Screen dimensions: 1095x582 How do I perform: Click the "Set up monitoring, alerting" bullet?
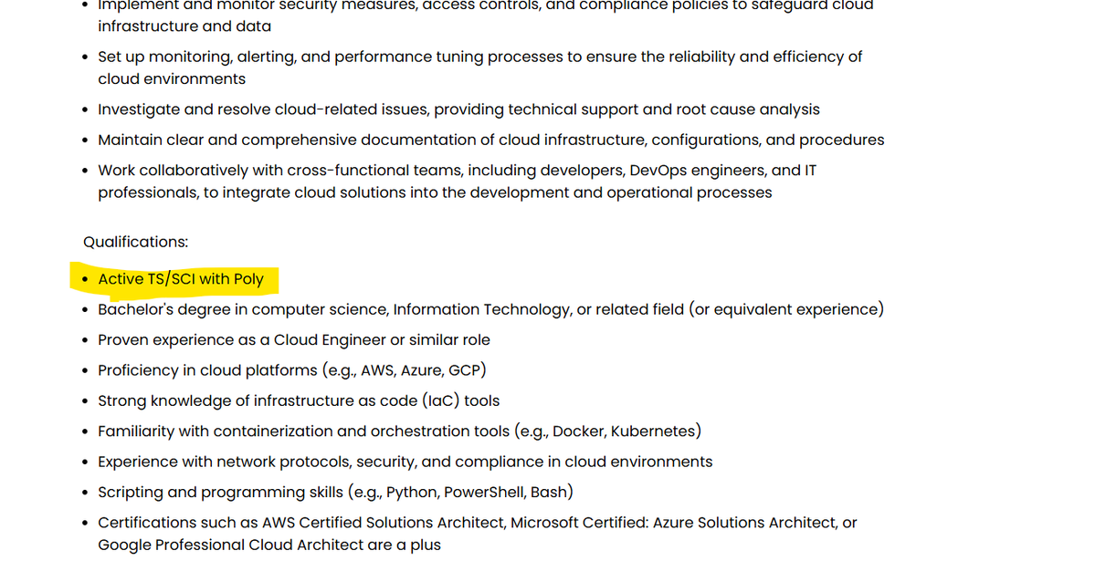pos(479,57)
